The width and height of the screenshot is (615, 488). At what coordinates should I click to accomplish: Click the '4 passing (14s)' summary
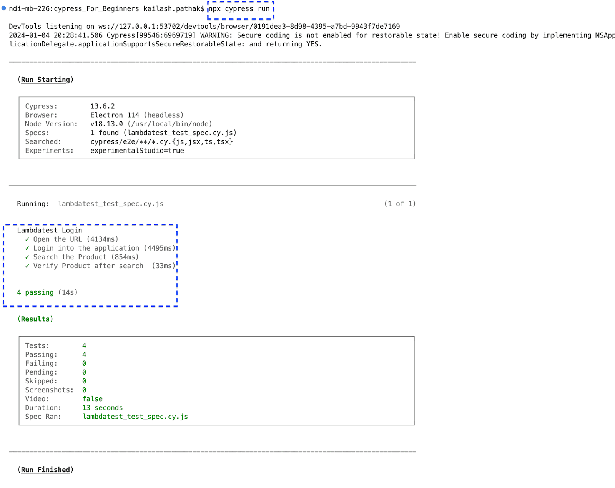[x=47, y=292]
